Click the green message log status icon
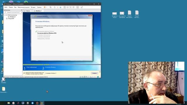 tap(98, 77)
